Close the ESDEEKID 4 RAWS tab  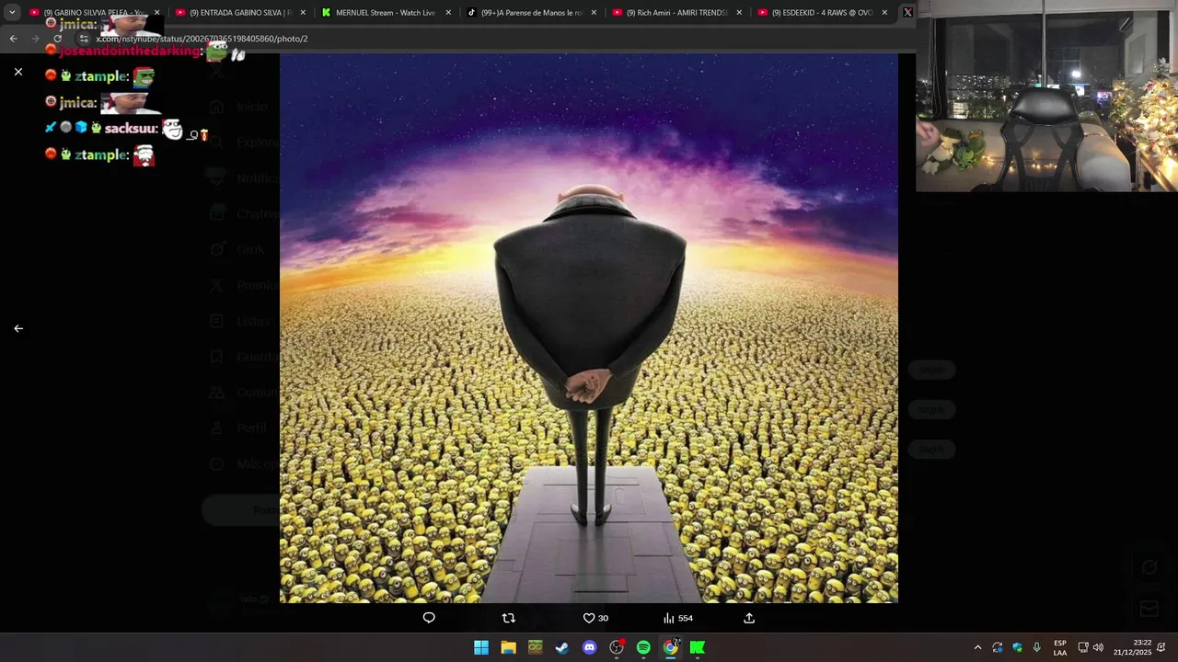[884, 13]
